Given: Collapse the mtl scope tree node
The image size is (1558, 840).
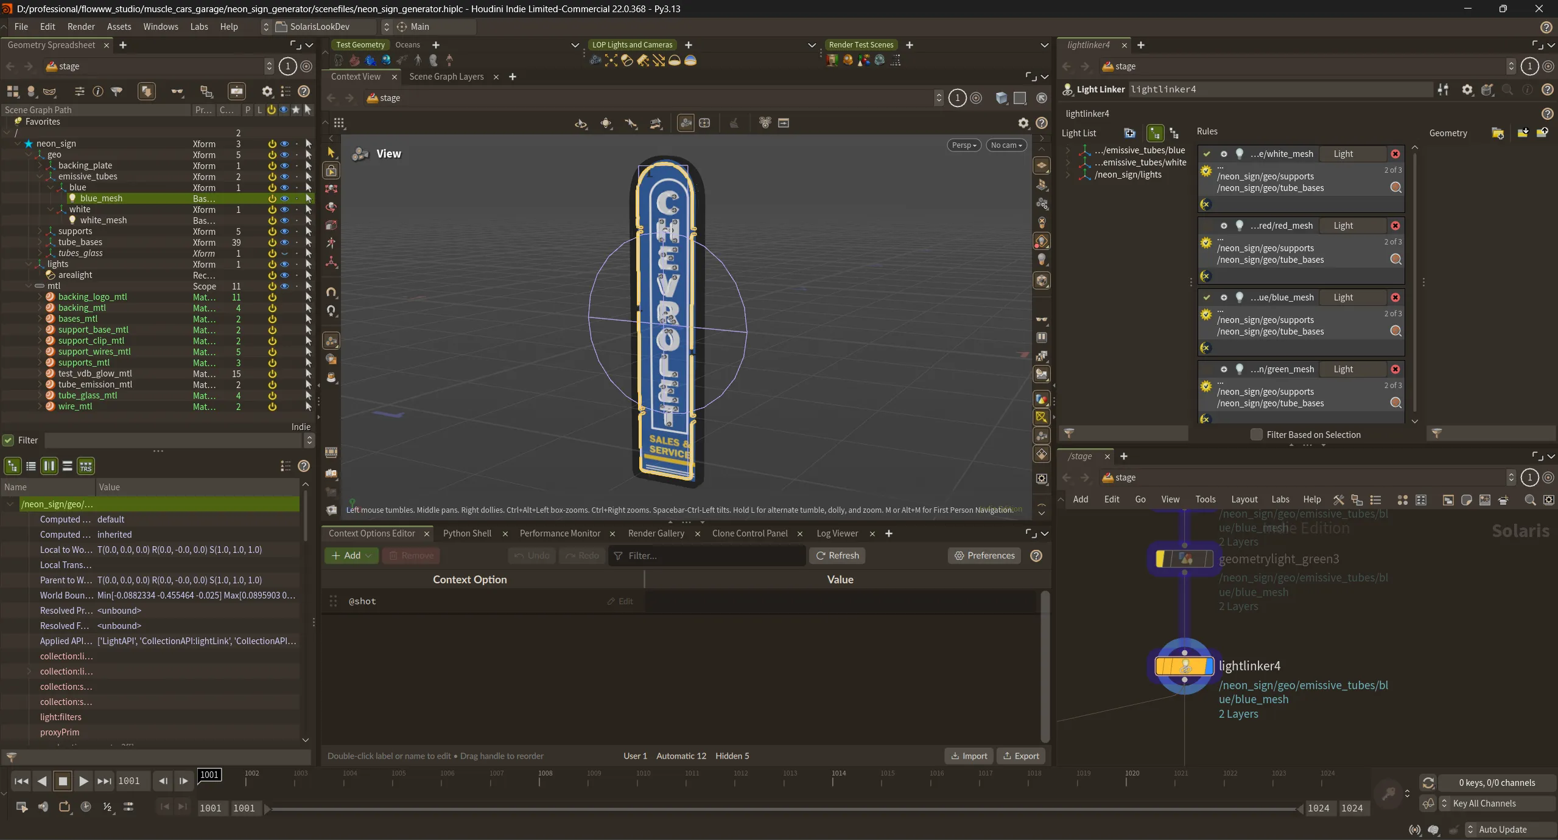Looking at the screenshot, I should [x=29, y=286].
